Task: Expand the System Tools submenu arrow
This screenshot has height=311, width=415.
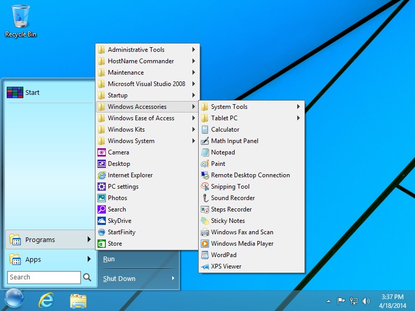Action: (x=299, y=107)
